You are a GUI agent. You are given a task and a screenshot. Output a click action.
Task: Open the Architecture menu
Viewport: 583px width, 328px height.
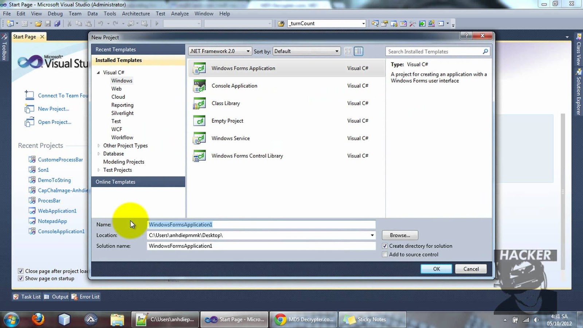click(x=136, y=13)
